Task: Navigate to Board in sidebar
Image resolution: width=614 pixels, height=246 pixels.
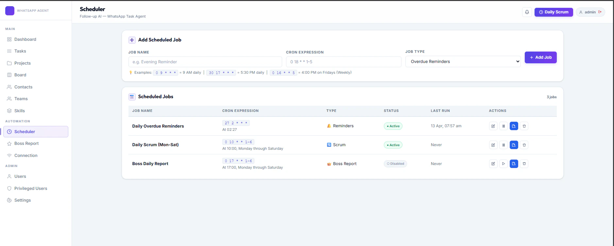Action: click(36, 75)
